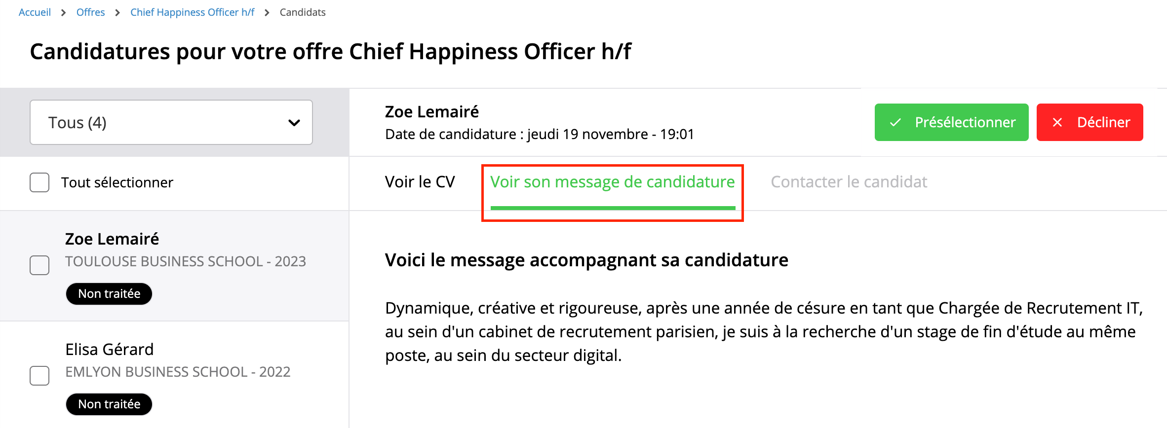Navigate to Accueil via breadcrumb

[35, 12]
